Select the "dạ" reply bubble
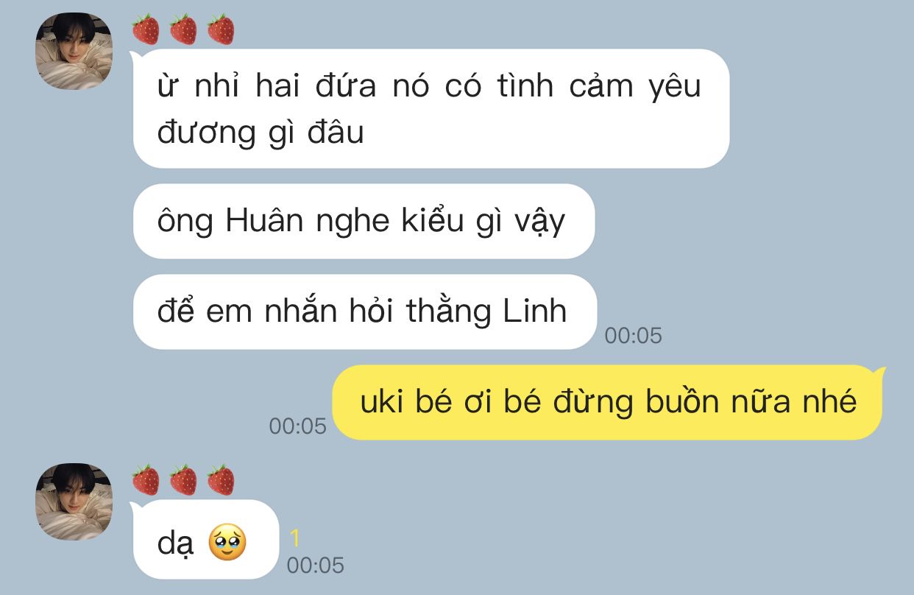Image resolution: width=914 pixels, height=595 pixels. tap(205, 540)
